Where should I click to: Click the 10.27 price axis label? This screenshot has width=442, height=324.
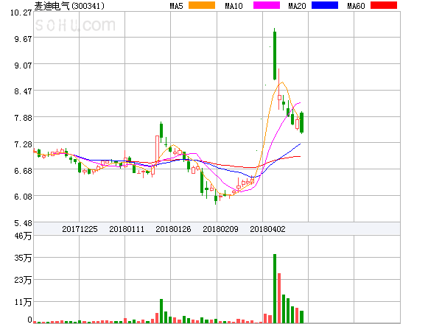click(21, 13)
